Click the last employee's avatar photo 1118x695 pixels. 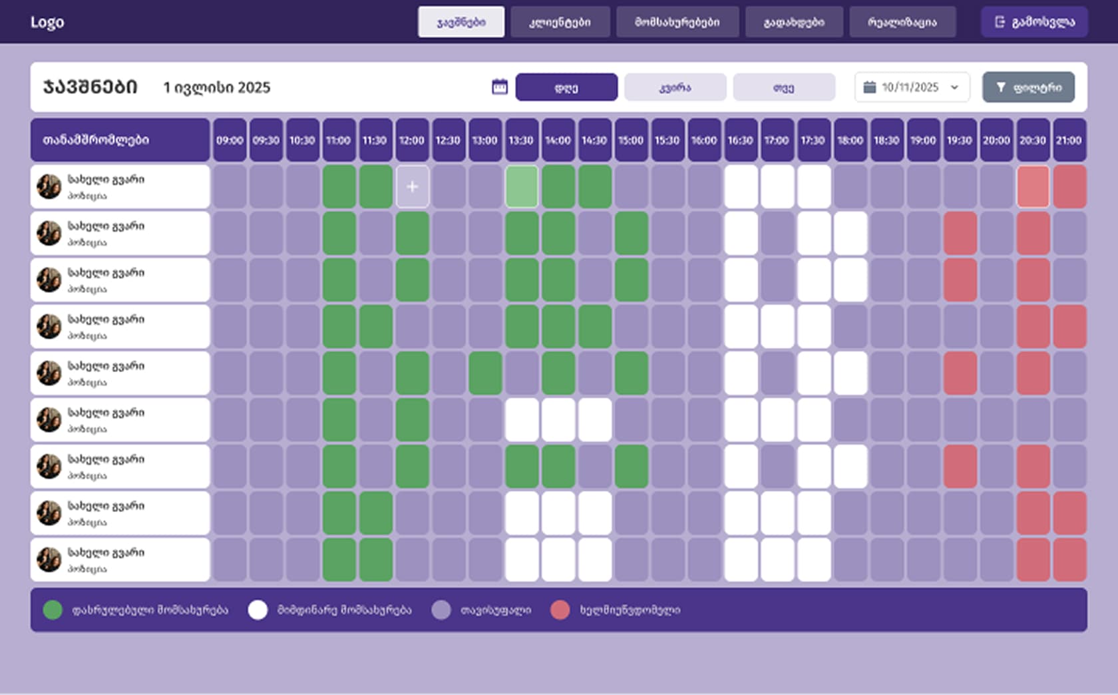coord(49,560)
